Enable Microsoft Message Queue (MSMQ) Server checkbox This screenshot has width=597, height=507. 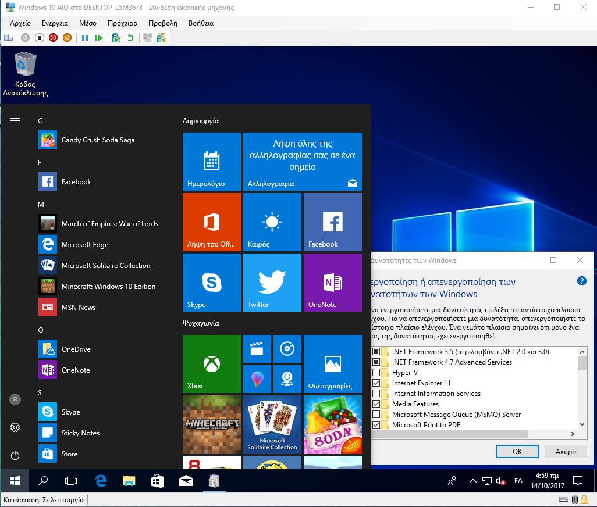point(376,414)
